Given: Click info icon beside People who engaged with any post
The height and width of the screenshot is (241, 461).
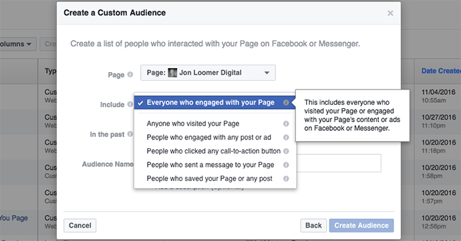Looking at the screenshot, I should click(x=286, y=138).
